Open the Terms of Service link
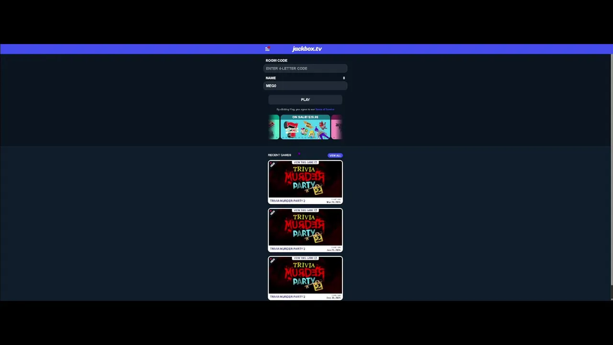Viewport: 613px width, 345px height. (x=325, y=109)
